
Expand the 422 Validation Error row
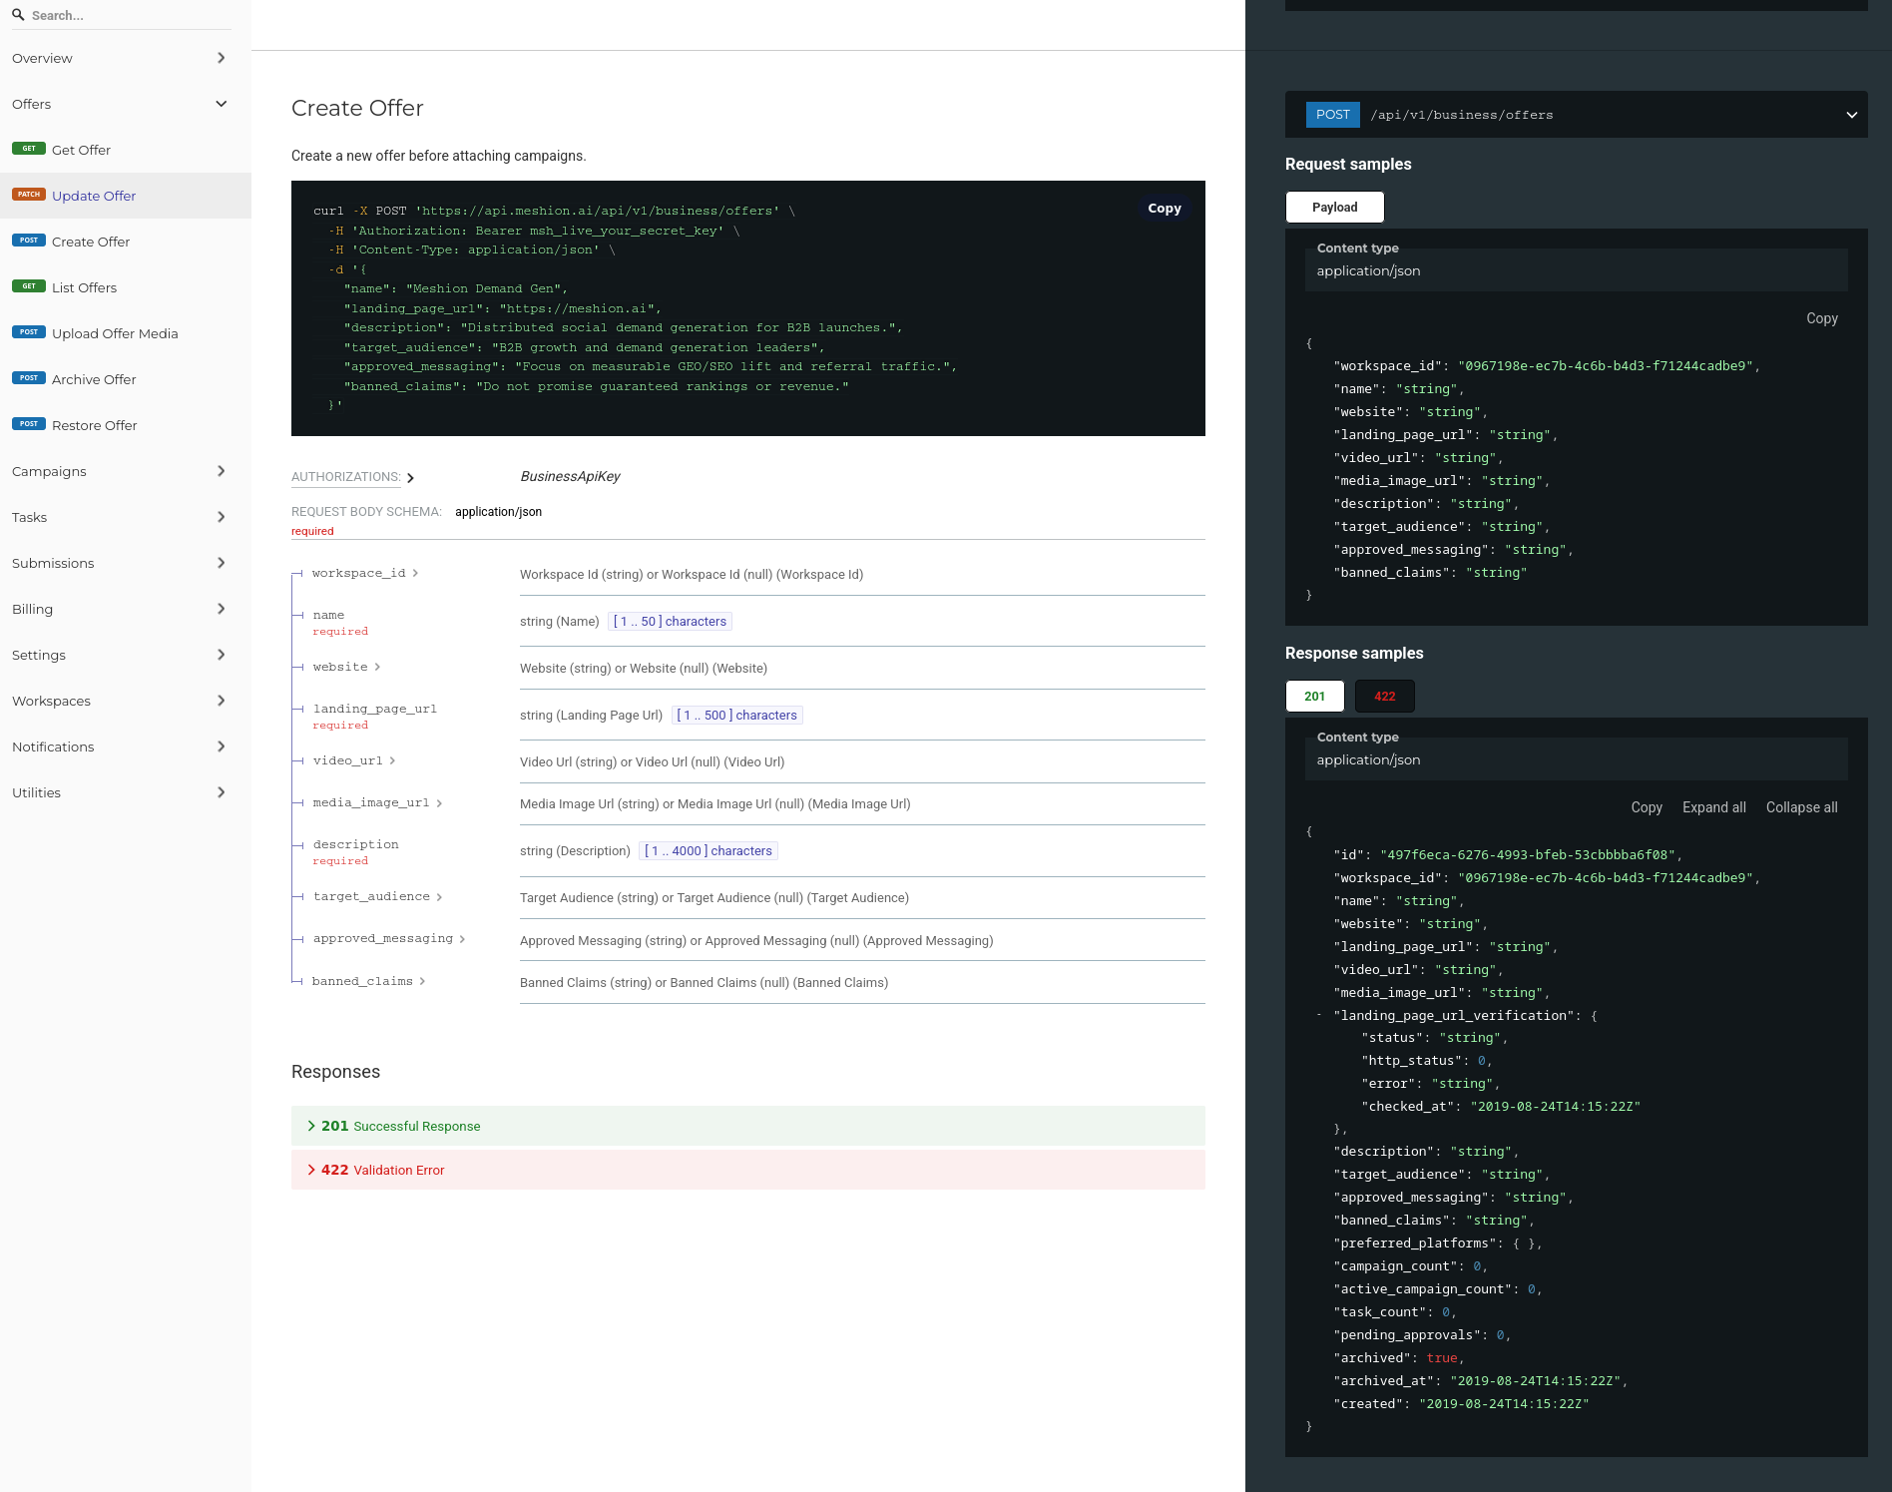(x=748, y=1170)
